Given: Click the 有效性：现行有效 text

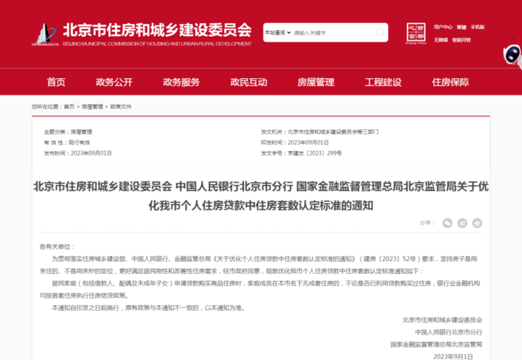Looking at the screenshot, I should point(67,143).
